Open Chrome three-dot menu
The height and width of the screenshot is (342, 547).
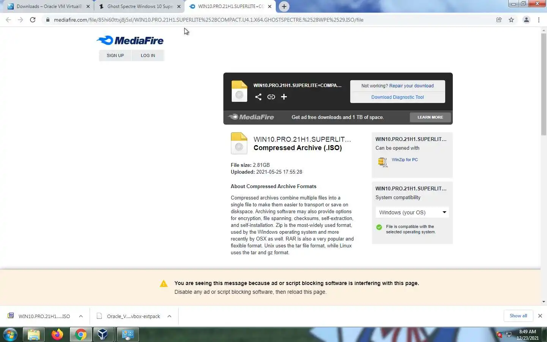pyautogui.click(x=539, y=20)
